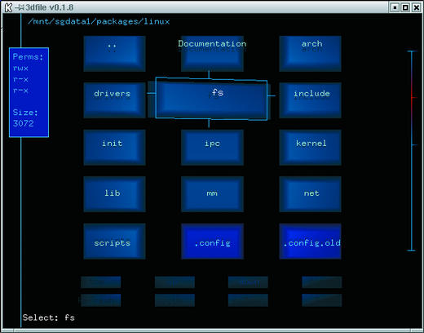Select the include folder tile
424x333 pixels.
point(310,100)
